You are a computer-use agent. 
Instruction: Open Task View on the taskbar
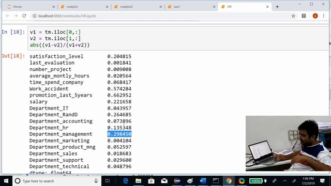point(108,181)
